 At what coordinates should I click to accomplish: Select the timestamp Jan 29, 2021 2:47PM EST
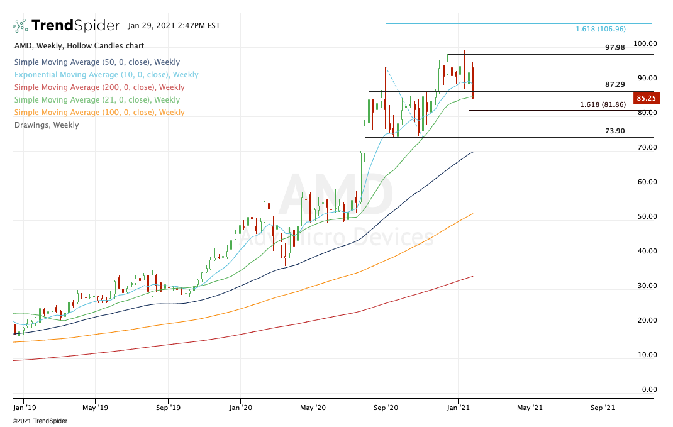click(174, 26)
